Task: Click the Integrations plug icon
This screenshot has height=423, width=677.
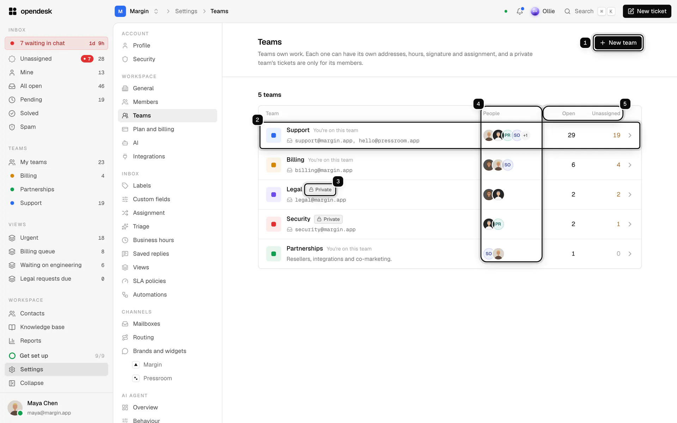Action: pos(125,157)
